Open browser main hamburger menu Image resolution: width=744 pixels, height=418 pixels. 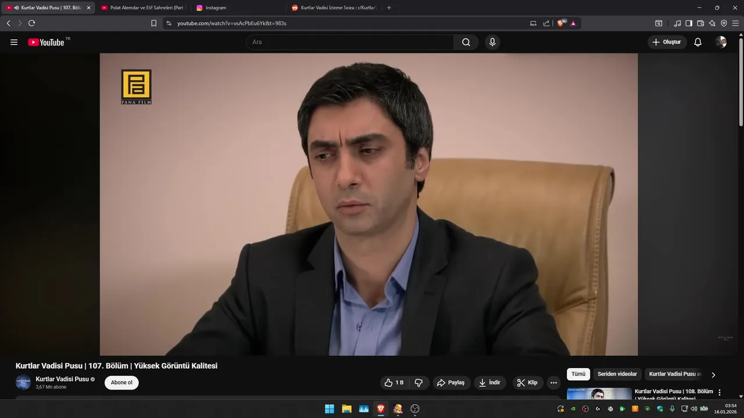[x=736, y=23]
